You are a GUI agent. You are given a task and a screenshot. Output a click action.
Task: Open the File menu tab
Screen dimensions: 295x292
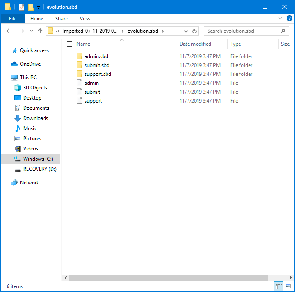[13, 19]
